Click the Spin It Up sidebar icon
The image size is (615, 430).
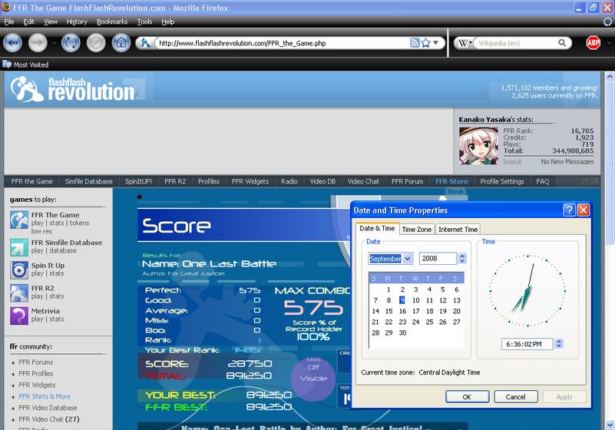click(x=19, y=270)
